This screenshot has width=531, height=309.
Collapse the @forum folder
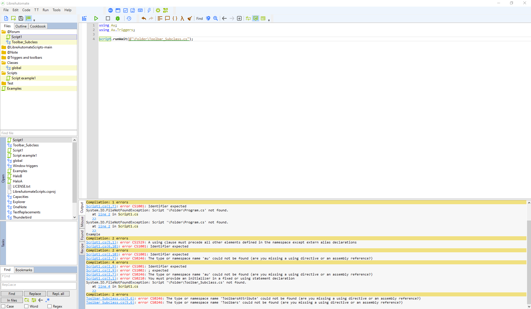point(4,32)
